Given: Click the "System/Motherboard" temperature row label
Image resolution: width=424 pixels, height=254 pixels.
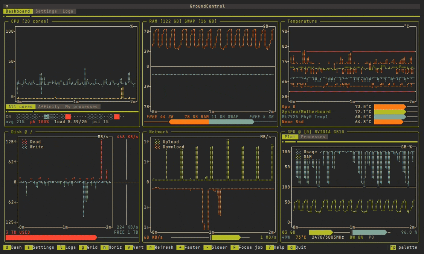Looking at the screenshot, I should [x=306, y=112].
